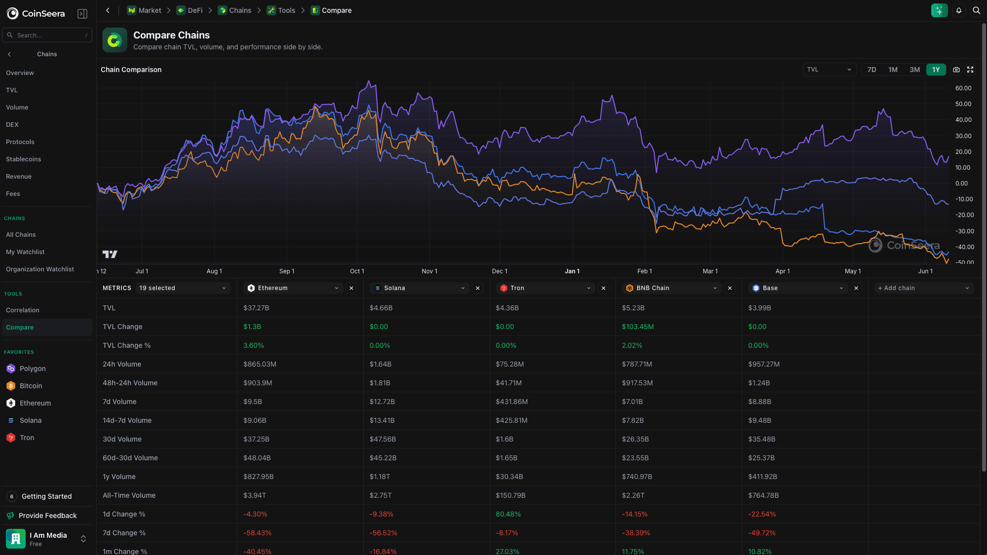Select the 1M time range
This screenshot has height=555, width=987.
pos(893,70)
